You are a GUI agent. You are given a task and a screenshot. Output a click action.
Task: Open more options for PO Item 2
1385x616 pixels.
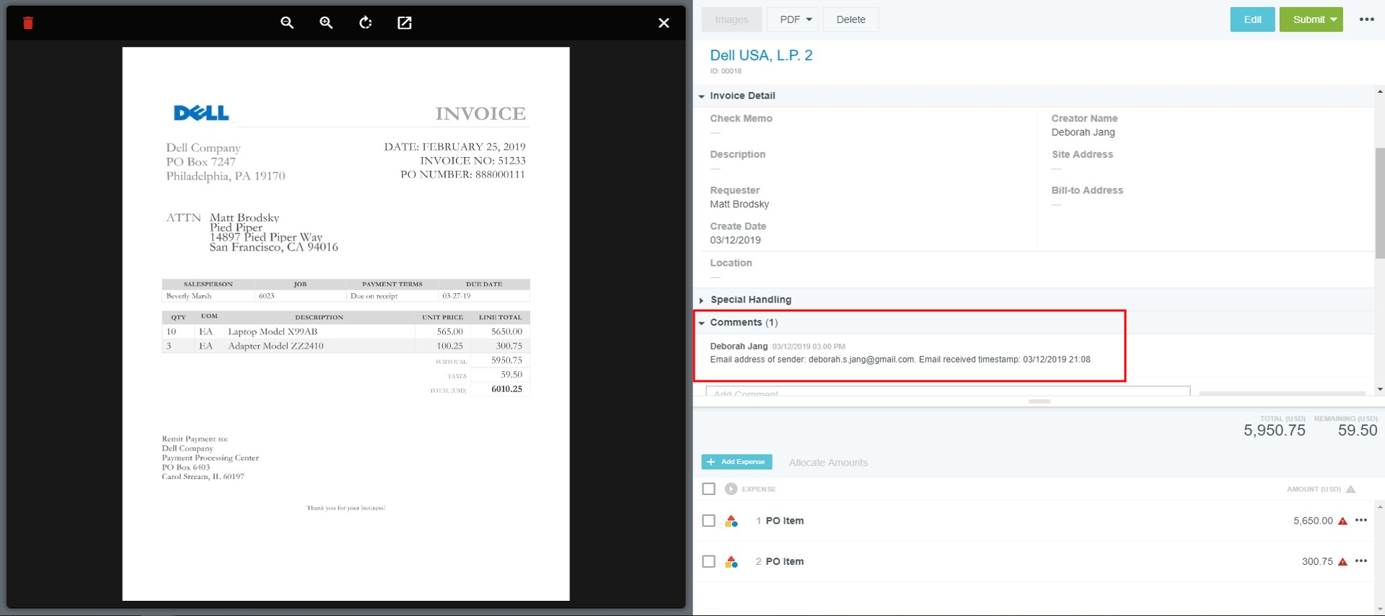coord(1361,561)
